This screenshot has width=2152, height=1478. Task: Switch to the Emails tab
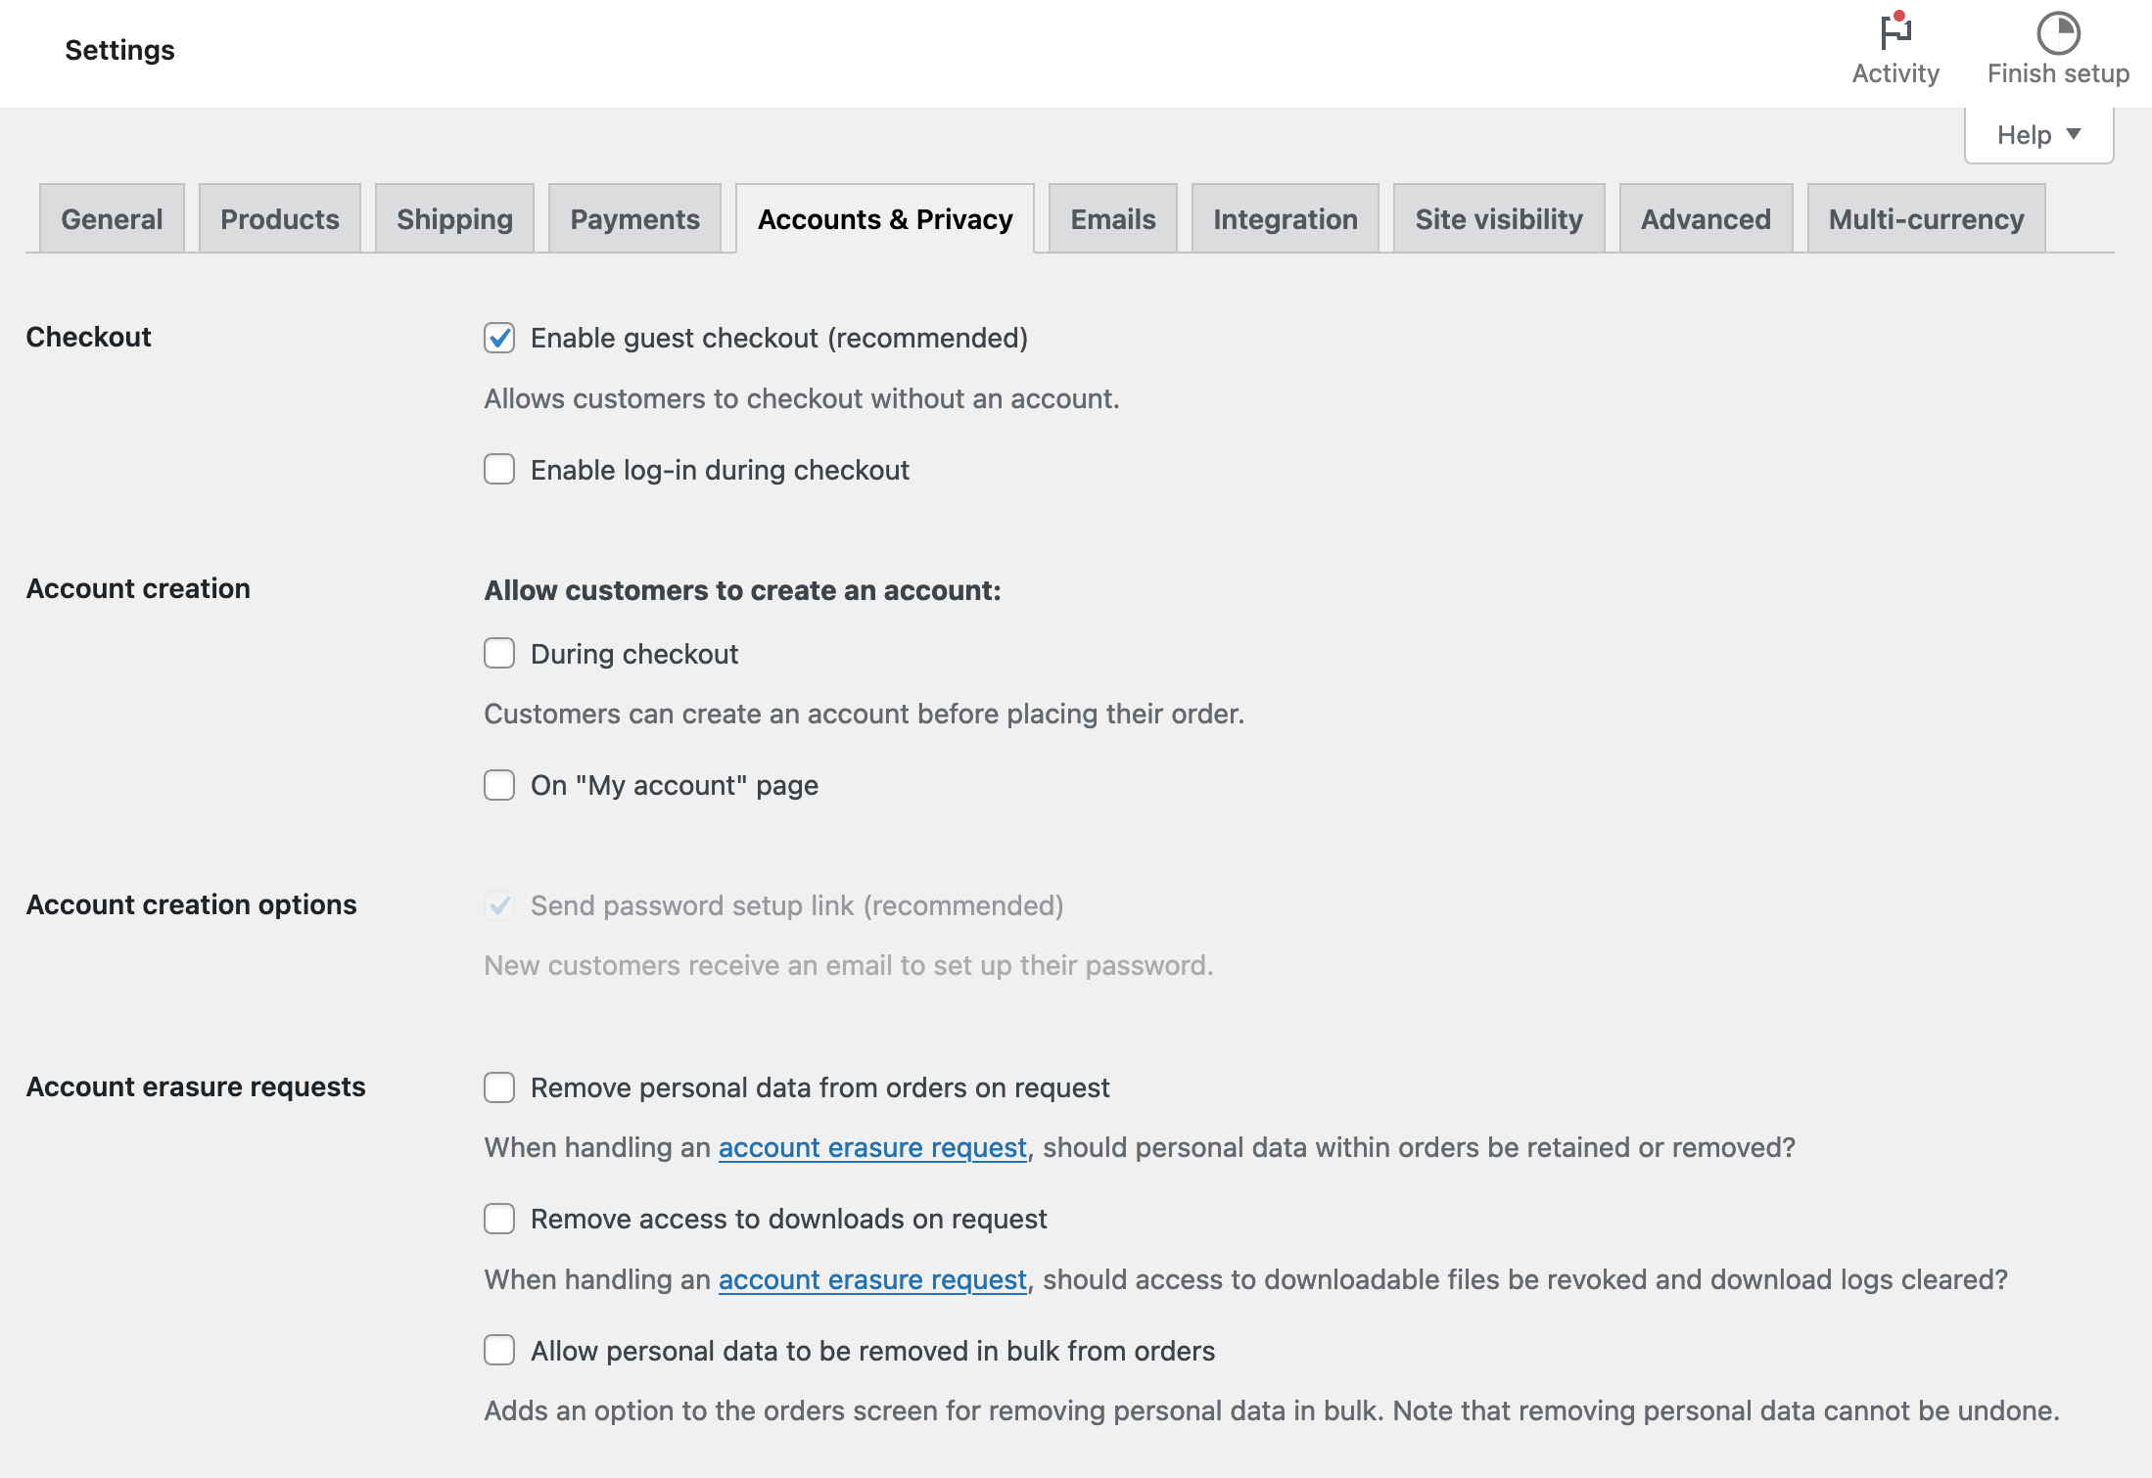pyautogui.click(x=1112, y=218)
